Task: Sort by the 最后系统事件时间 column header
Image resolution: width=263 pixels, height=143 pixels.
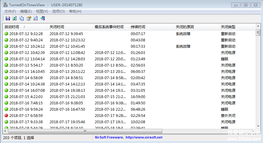Action: [x=111, y=27]
